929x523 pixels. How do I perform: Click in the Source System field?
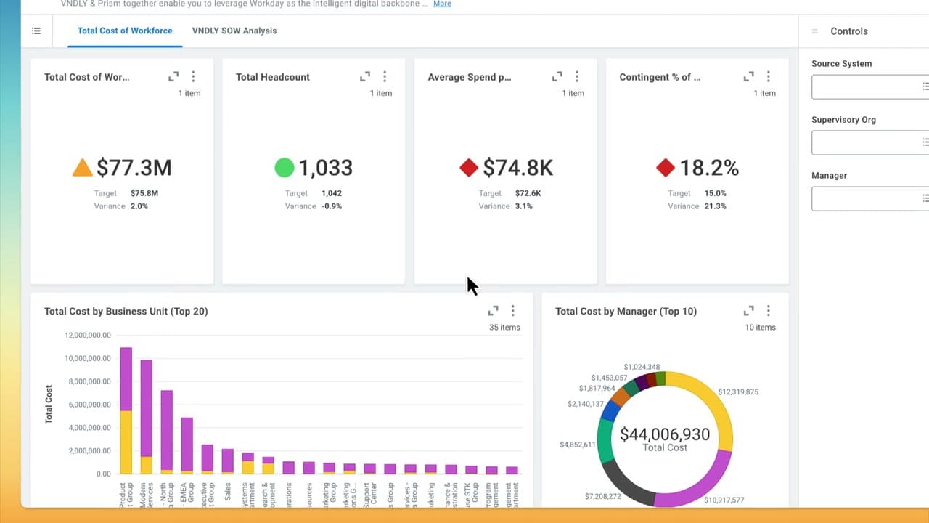click(x=870, y=86)
